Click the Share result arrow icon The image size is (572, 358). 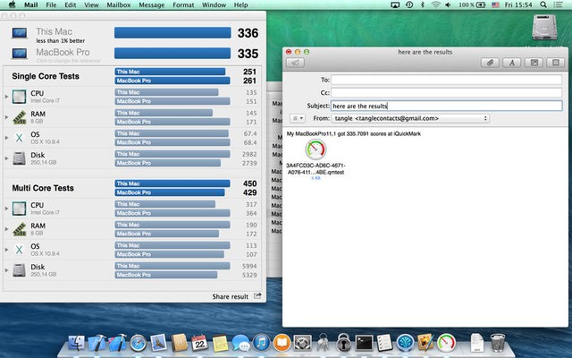pyautogui.click(x=257, y=296)
